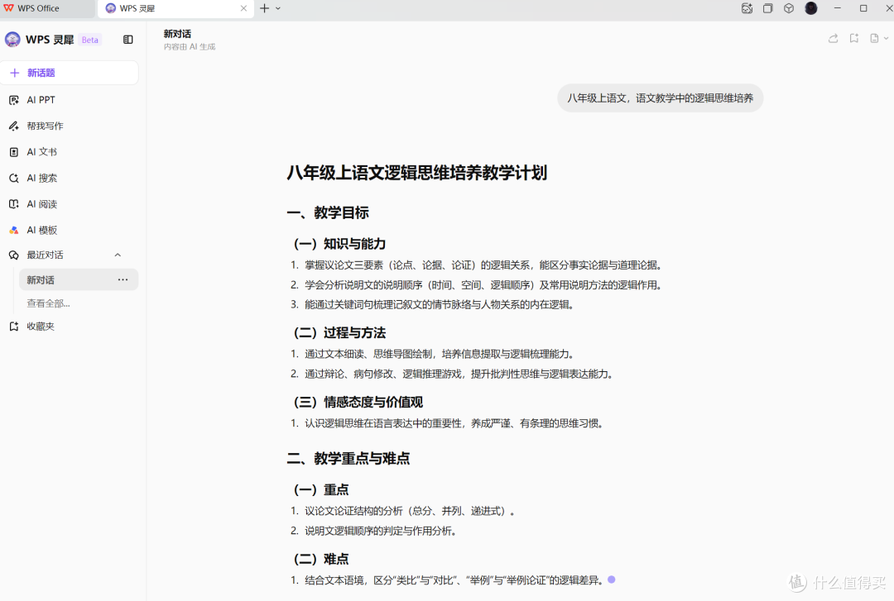
Task: Click the subheading （二）过程与方法
Action: pyautogui.click(x=339, y=332)
